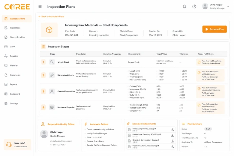Screen dimensions: 234x156
Task: Click the Visual Check magnifier icon
Action: 52,62
